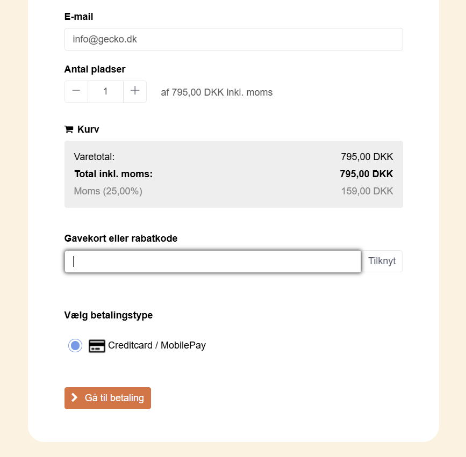Click the credit card icon

pyautogui.click(x=97, y=346)
